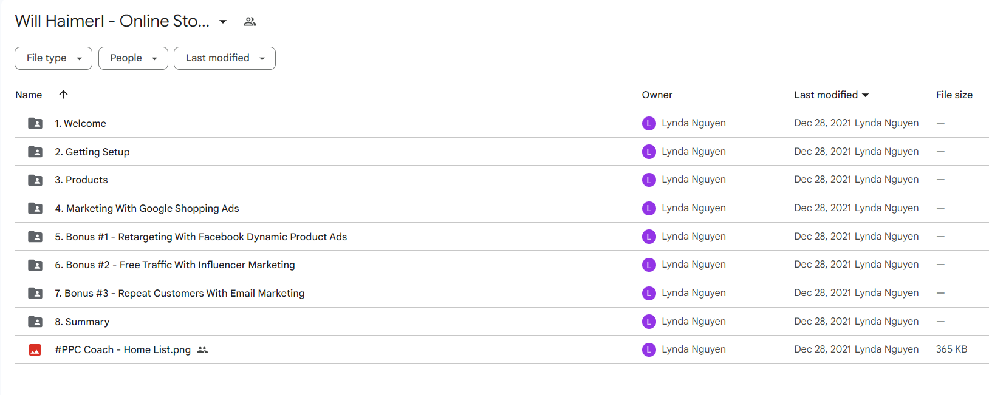Click the folder icon for 8. Summary
This screenshot has height=395, width=989.
pos(35,322)
